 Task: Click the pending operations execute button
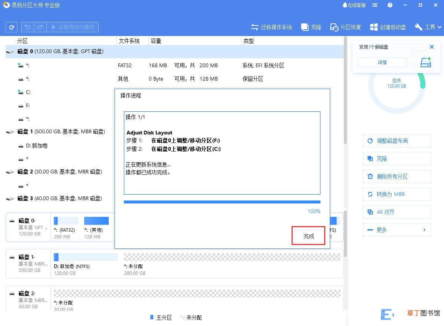72,27
